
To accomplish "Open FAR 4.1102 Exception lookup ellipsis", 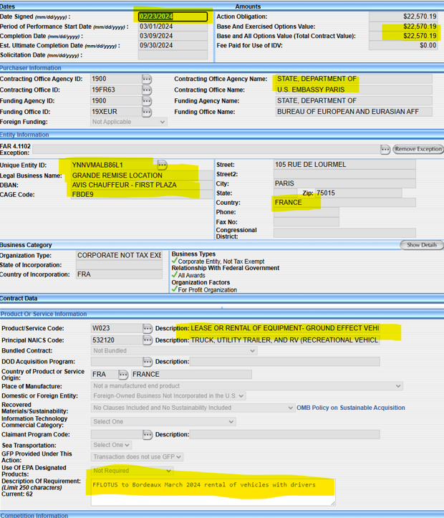I will [385, 149].
